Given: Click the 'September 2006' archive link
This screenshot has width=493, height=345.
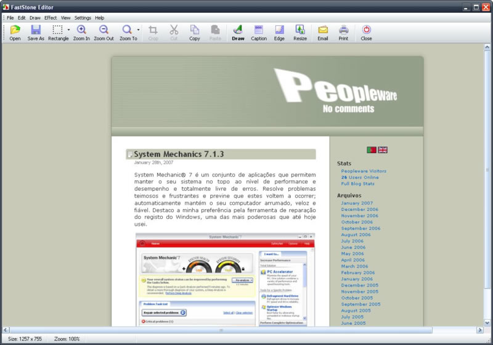Looking at the screenshot, I should (x=361, y=228).
